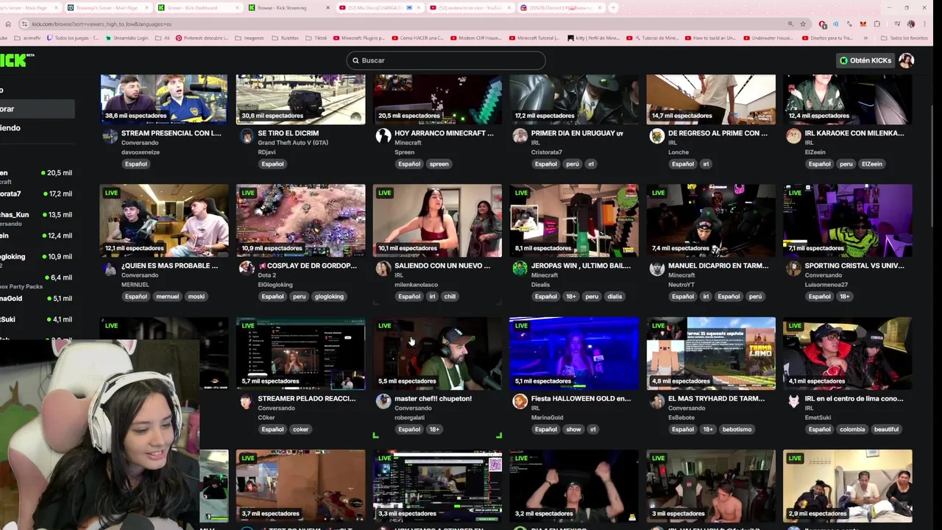Screen dimensions: 942x530
Task: Open Spreen channel avatar
Action: tap(383, 135)
